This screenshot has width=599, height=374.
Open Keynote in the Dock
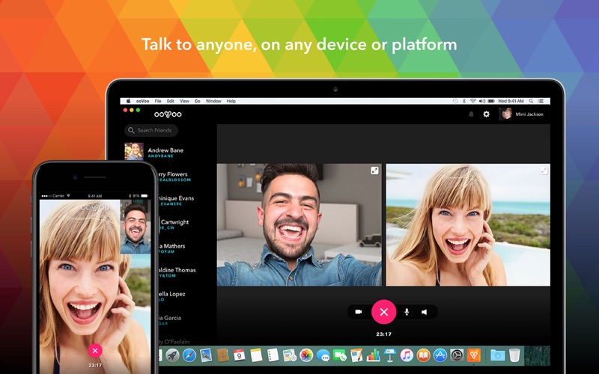pos(390,355)
